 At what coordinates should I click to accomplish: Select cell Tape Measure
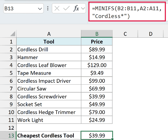[49, 73]
